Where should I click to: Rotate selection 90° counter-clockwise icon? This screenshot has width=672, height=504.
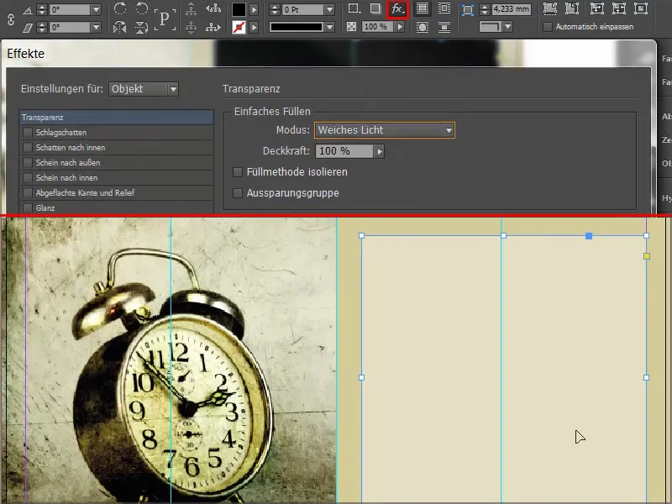[x=141, y=8]
